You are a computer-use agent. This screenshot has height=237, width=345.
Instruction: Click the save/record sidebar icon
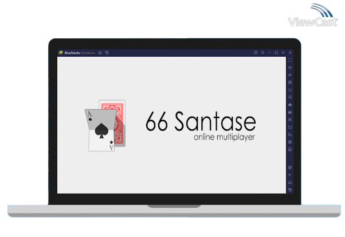click(290, 112)
